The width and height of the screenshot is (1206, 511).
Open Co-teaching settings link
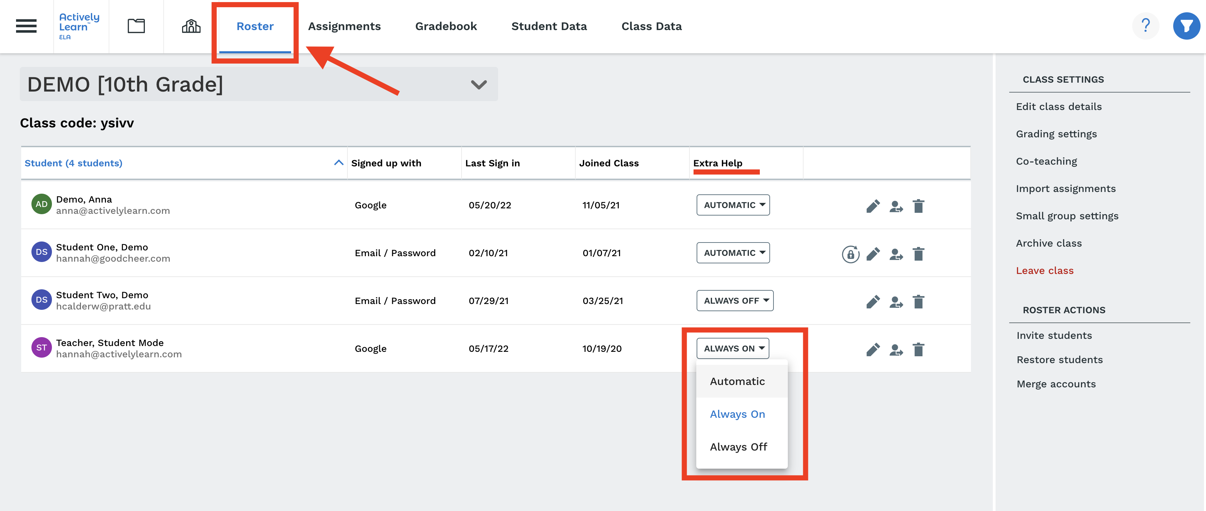1046,162
